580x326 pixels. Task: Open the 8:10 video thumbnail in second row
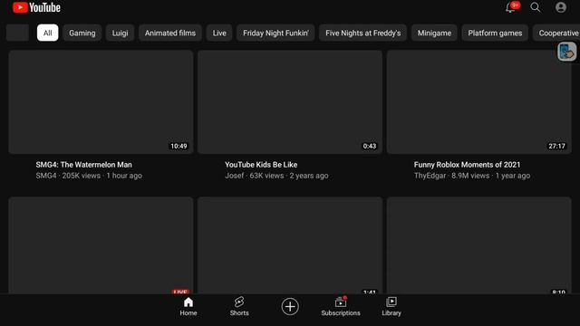point(479,245)
